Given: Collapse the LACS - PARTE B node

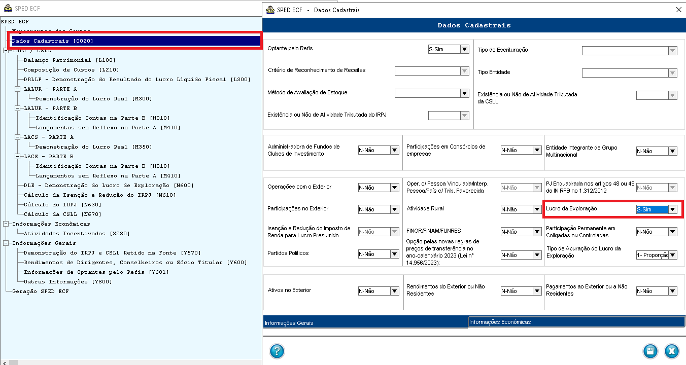Looking at the screenshot, I should click(x=17, y=156).
